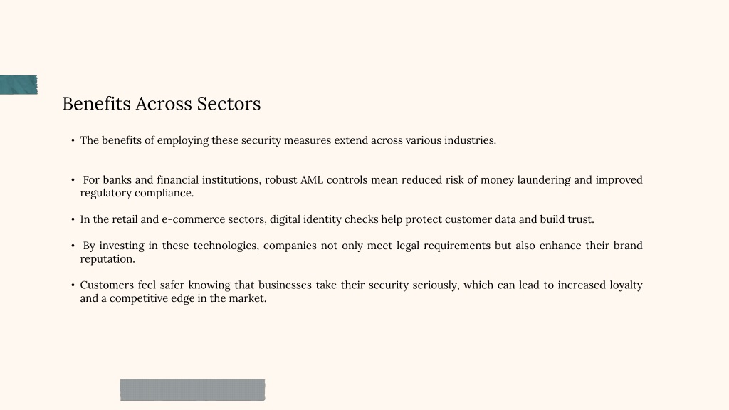Click the "Benefits Across Sectors" title
Image resolution: width=729 pixels, height=410 pixels.
[162, 104]
